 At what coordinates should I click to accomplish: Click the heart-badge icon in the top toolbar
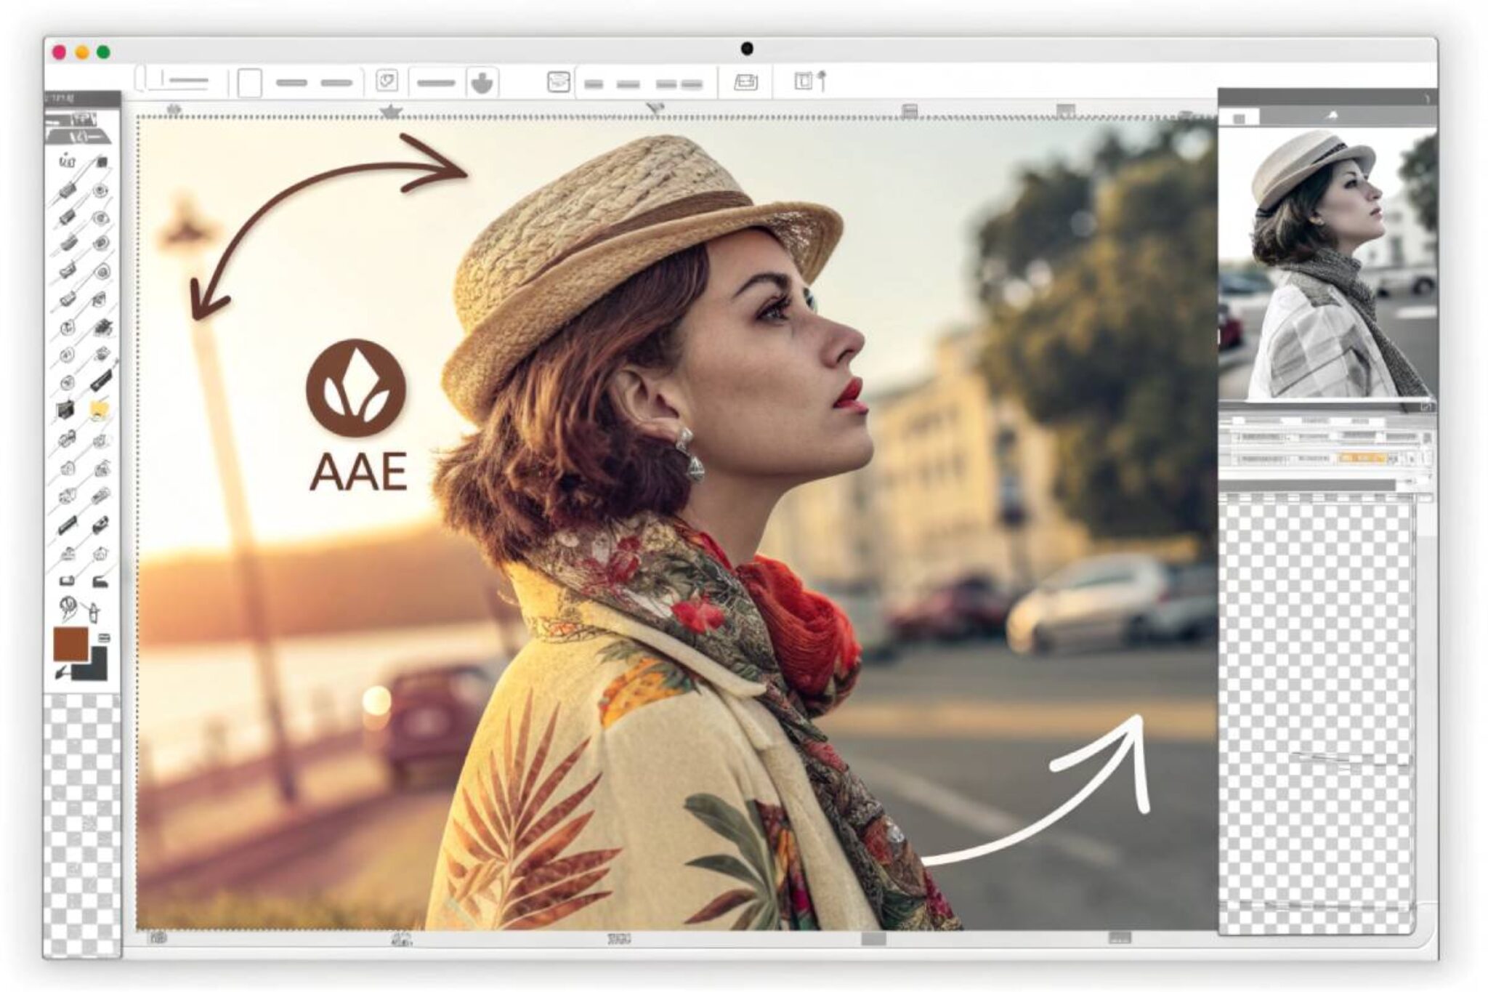387,81
